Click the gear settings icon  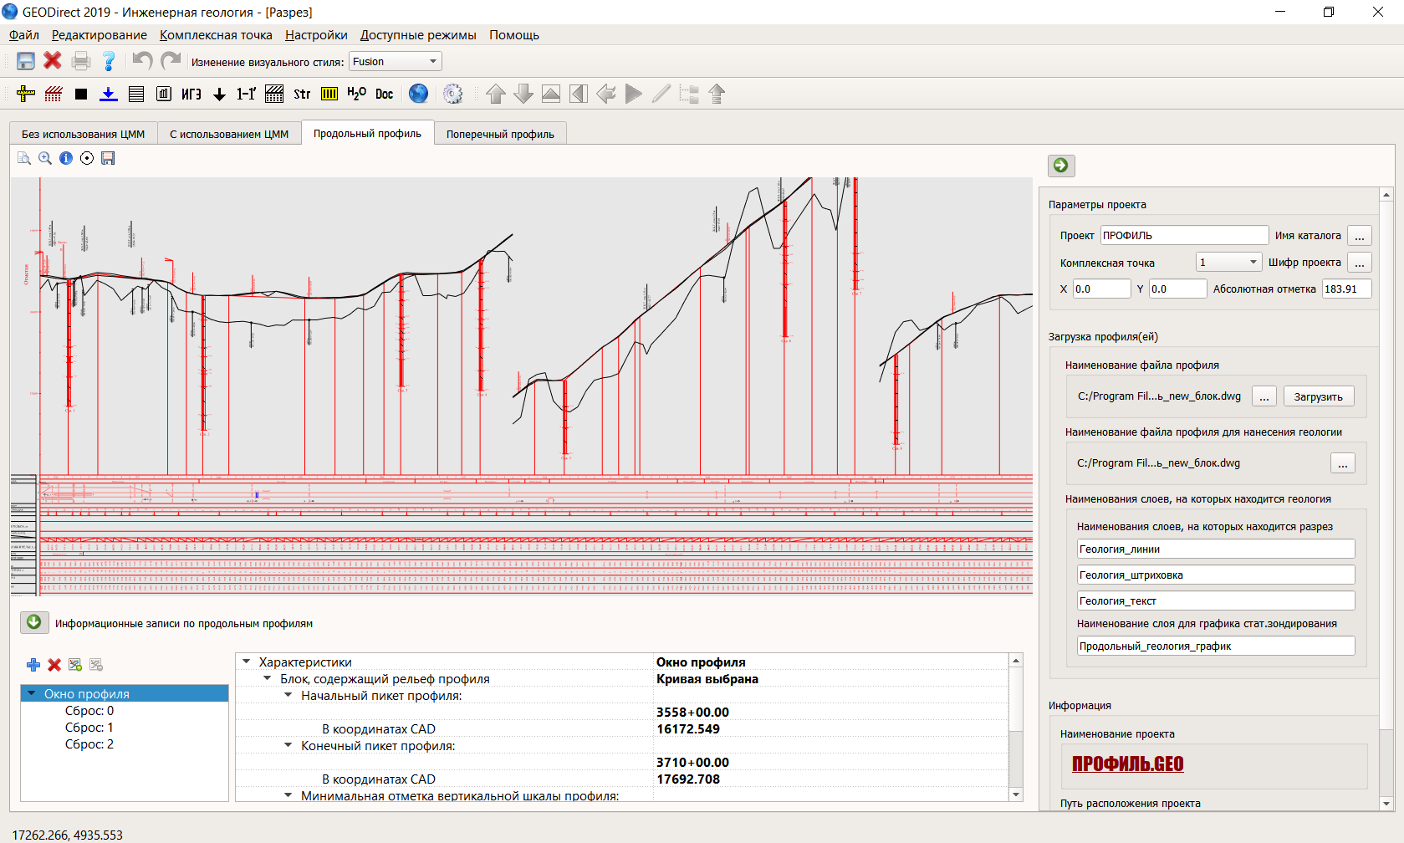[452, 94]
